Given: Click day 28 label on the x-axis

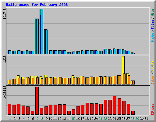Looking at the screenshot, I should coord(133,119).
